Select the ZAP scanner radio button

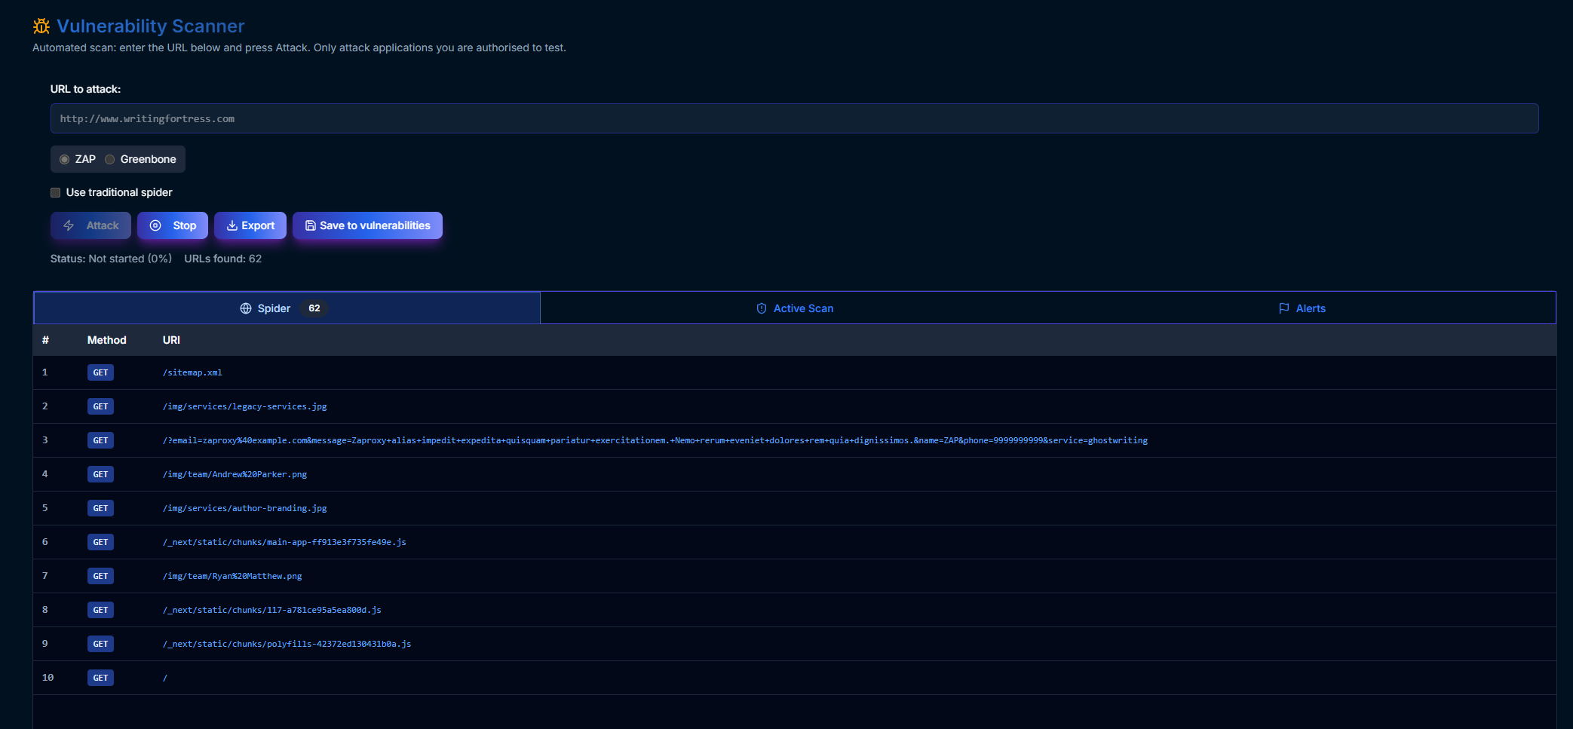click(65, 159)
